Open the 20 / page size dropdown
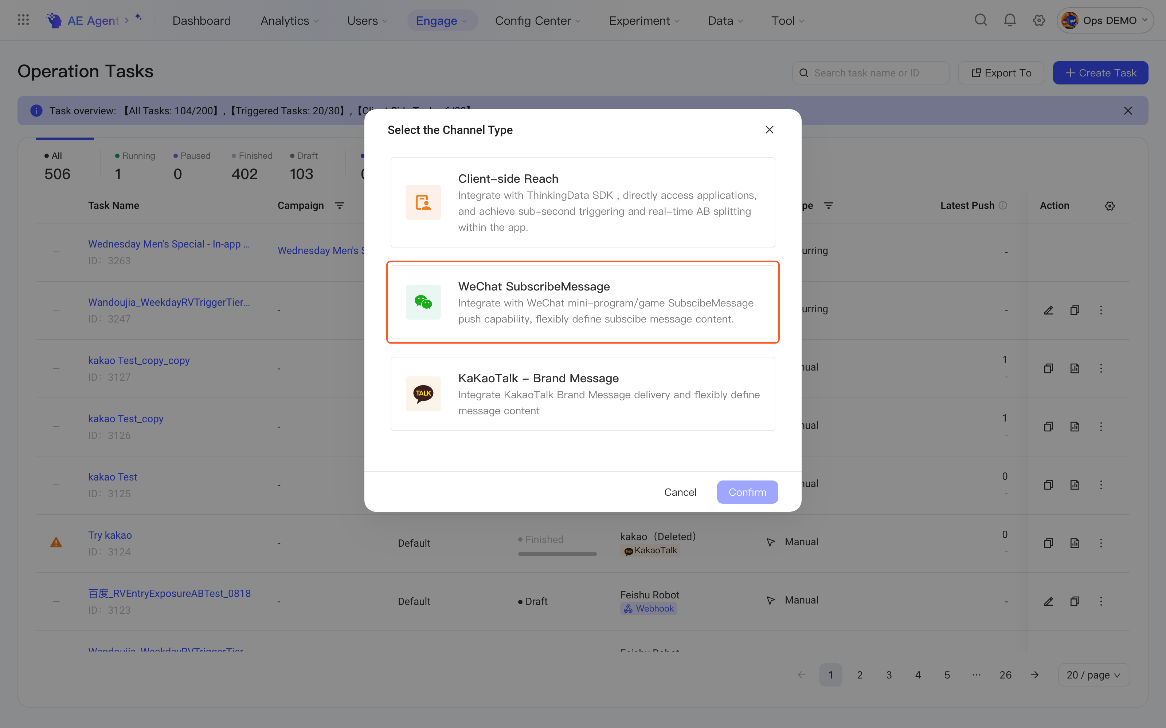Viewport: 1166px width, 728px height. point(1094,674)
